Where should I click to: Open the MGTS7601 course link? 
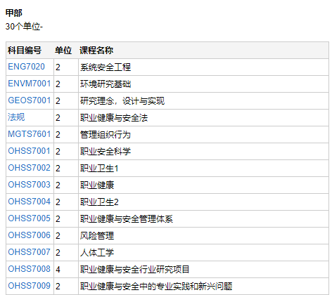click(x=30, y=134)
